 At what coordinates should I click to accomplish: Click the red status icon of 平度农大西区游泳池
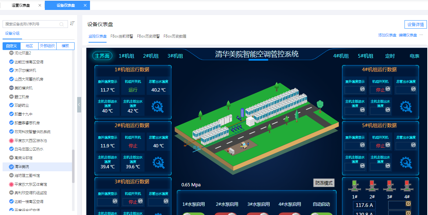click(11, 140)
